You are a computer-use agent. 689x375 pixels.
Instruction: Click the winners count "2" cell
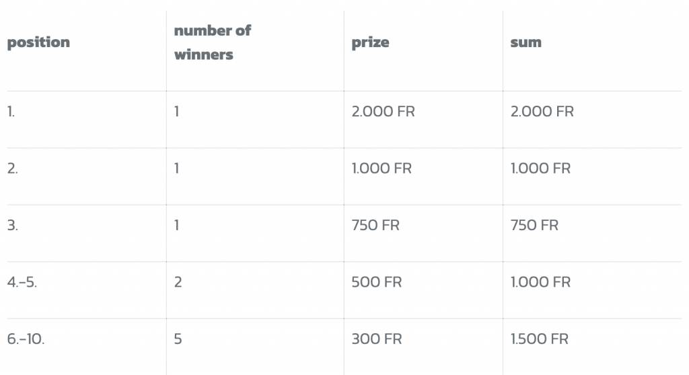coord(178,282)
